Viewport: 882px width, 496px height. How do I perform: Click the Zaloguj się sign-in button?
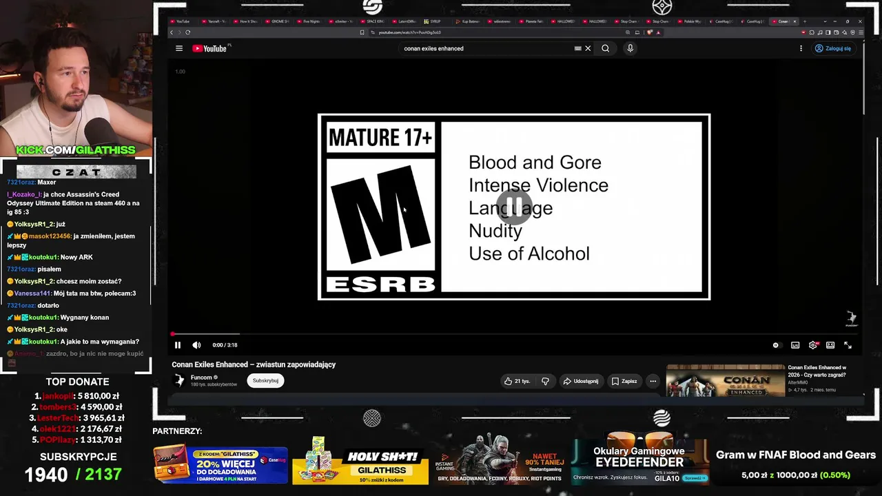pos(833,48)
